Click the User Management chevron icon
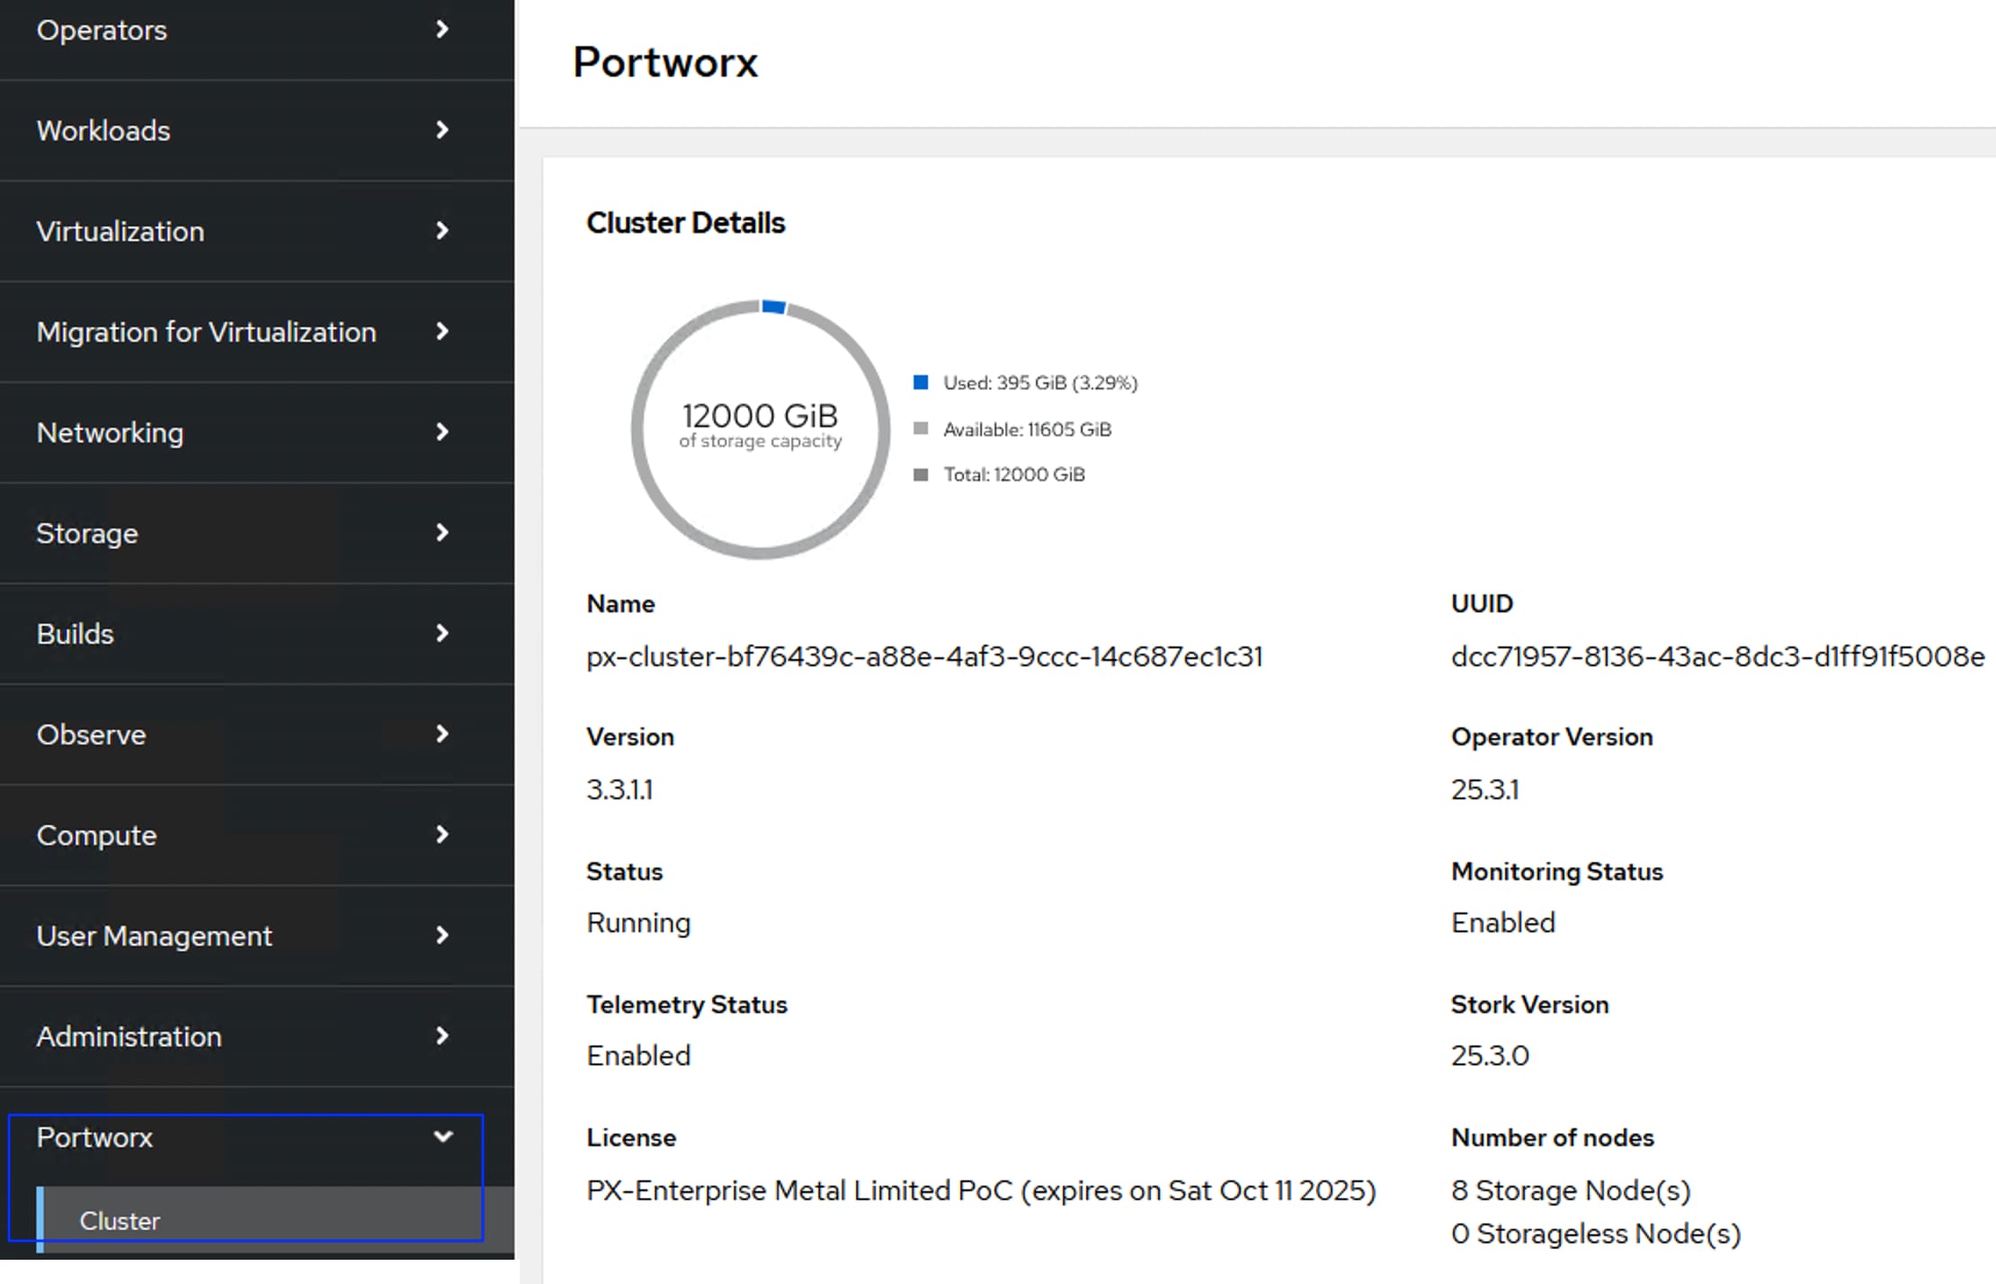The height and width of the screenshot is (1284, 1996). [441, 936]
